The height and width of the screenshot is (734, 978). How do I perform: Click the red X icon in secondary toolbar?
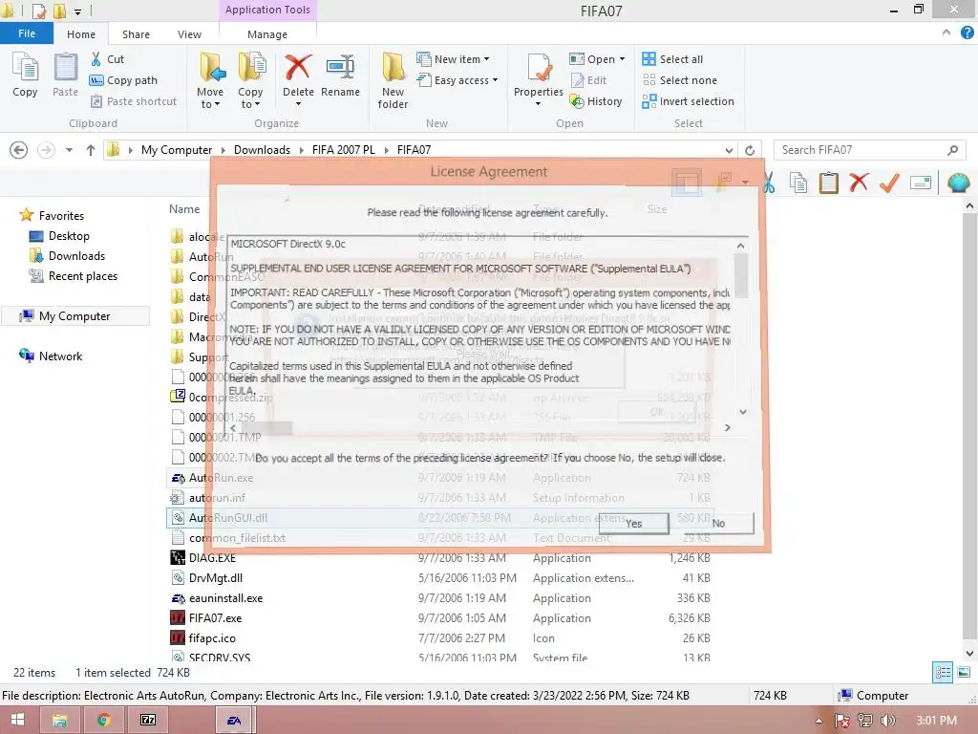859,183
